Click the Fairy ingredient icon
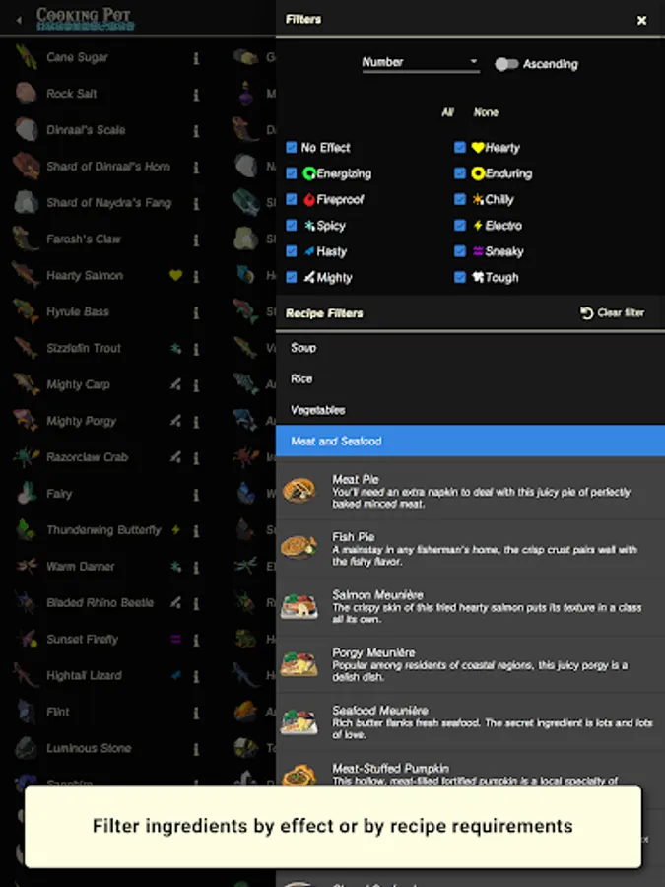This screenshot has width=665, height=887. tap(26, 494)
